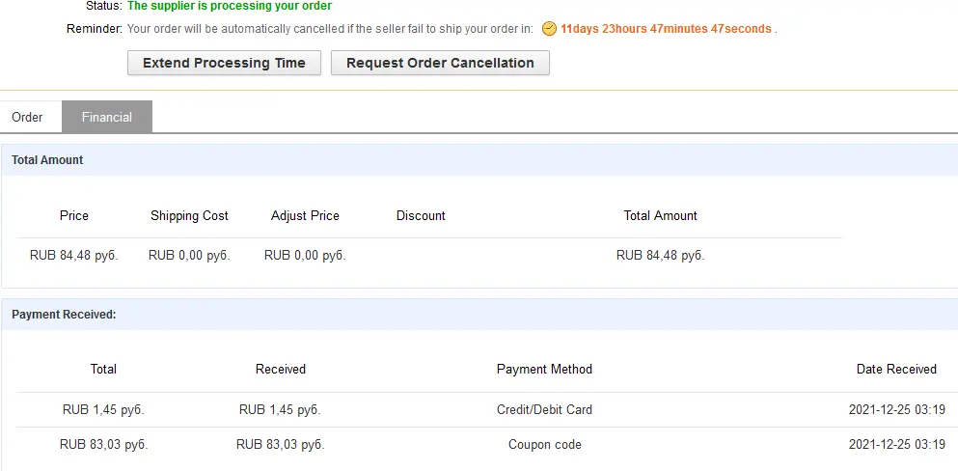Click the Credit/Debit Card payment entry
This screenshot has height=471, width=958.
tap(544, 409)
